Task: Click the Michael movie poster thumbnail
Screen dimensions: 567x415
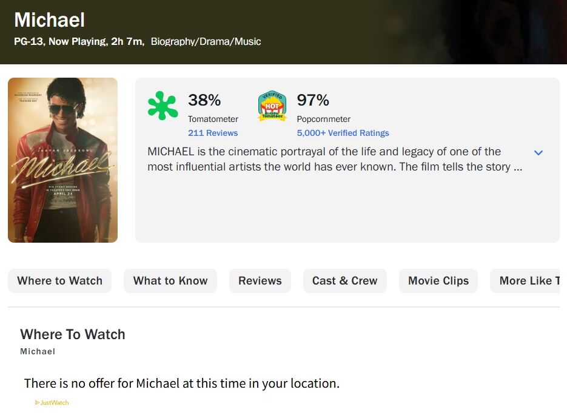Action: pos(62,160)
